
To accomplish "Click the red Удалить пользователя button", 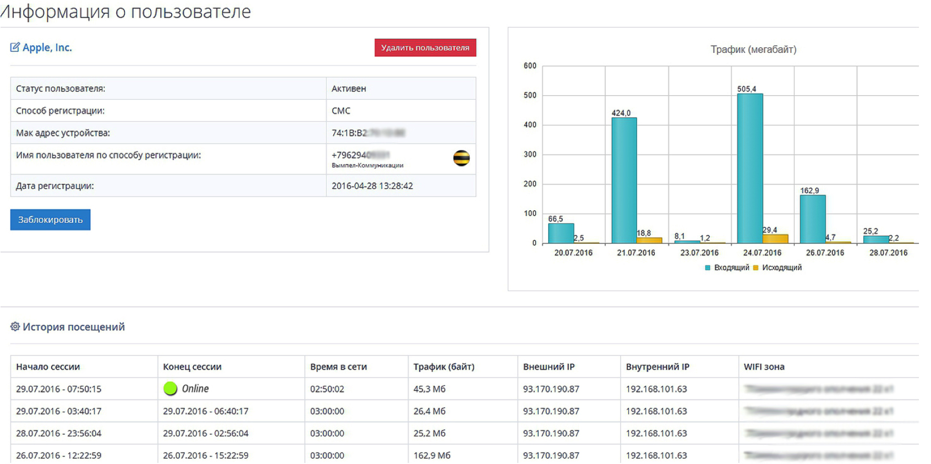I will pyautogui.click(x=425, y=47).
